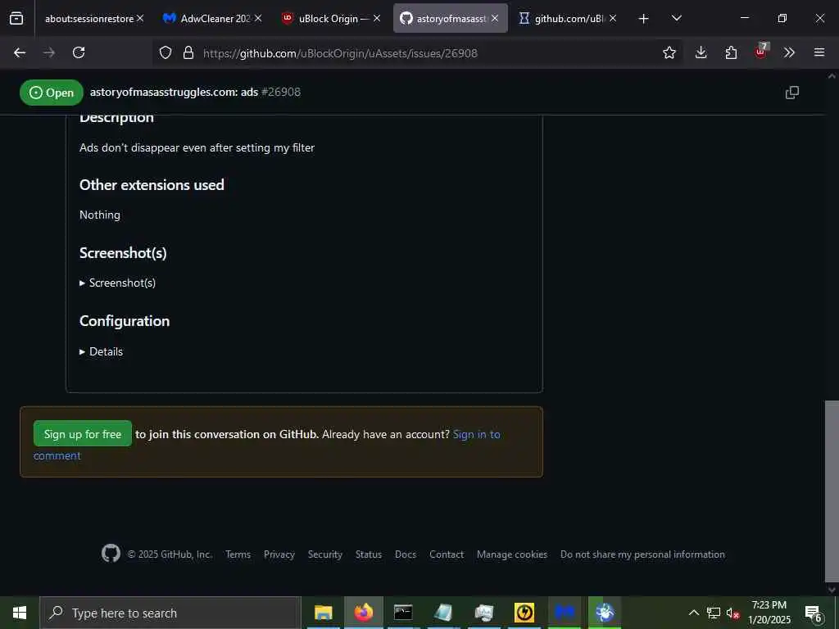Image resolution: width=839 pixels, height=629 pixels.
Task: Go back to the previous page
Action: tap(20, 52)
